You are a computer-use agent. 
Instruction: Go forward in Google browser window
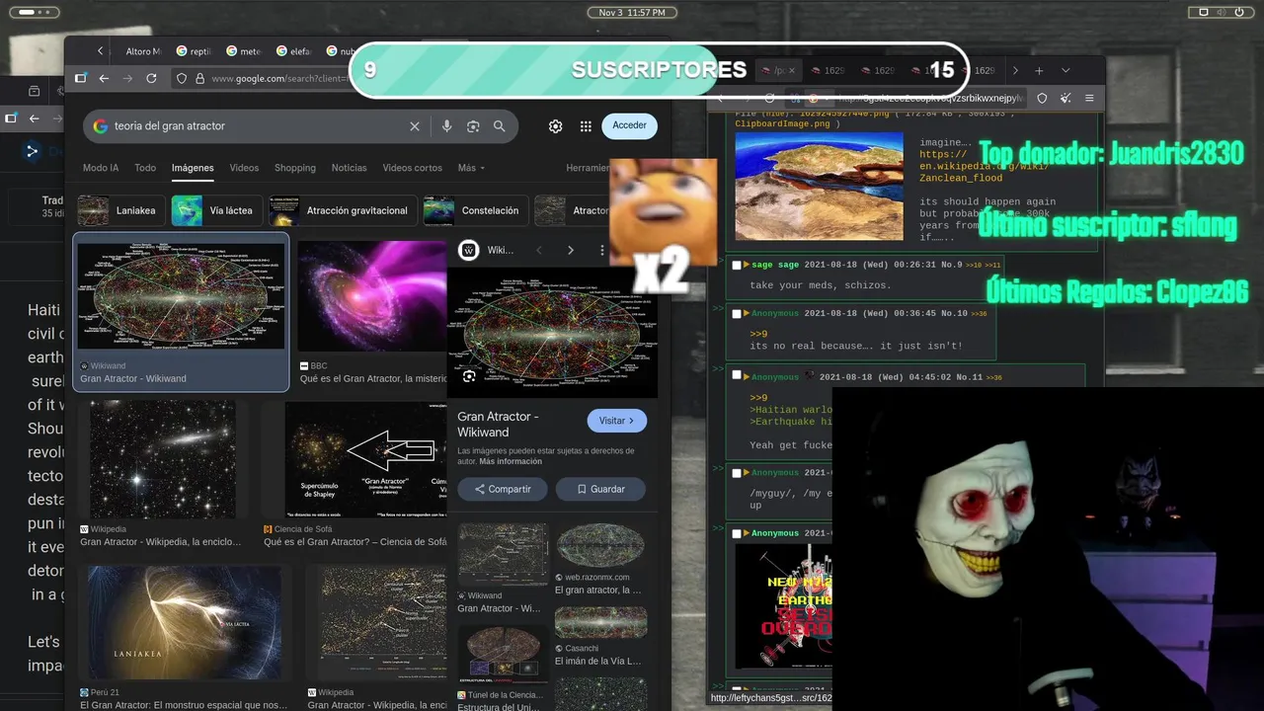point(127,78)
